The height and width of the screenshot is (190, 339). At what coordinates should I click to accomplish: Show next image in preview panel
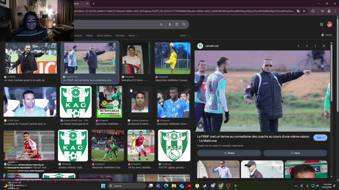coord(307,46)
